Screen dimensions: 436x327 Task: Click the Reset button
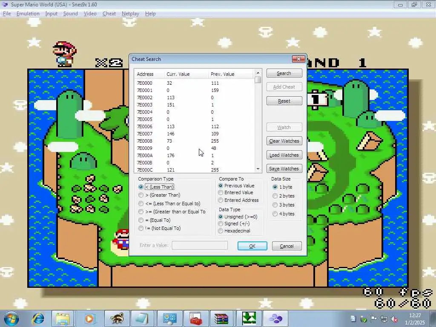point(284,101)
